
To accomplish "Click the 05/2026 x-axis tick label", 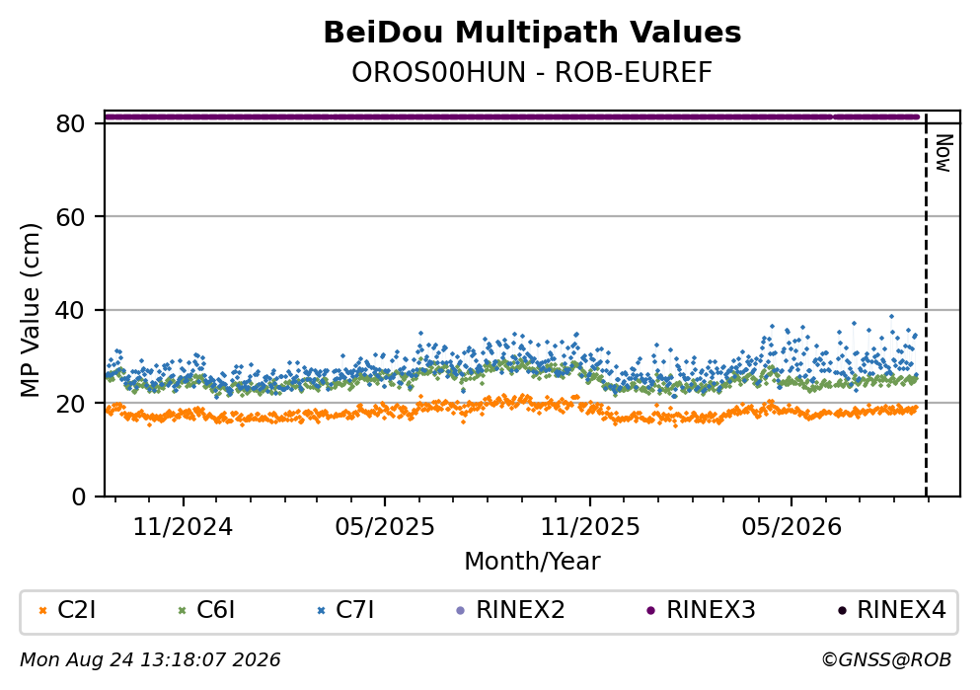I will coord(792,527).
